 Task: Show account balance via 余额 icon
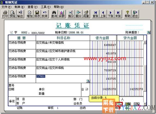click(62, 14)
